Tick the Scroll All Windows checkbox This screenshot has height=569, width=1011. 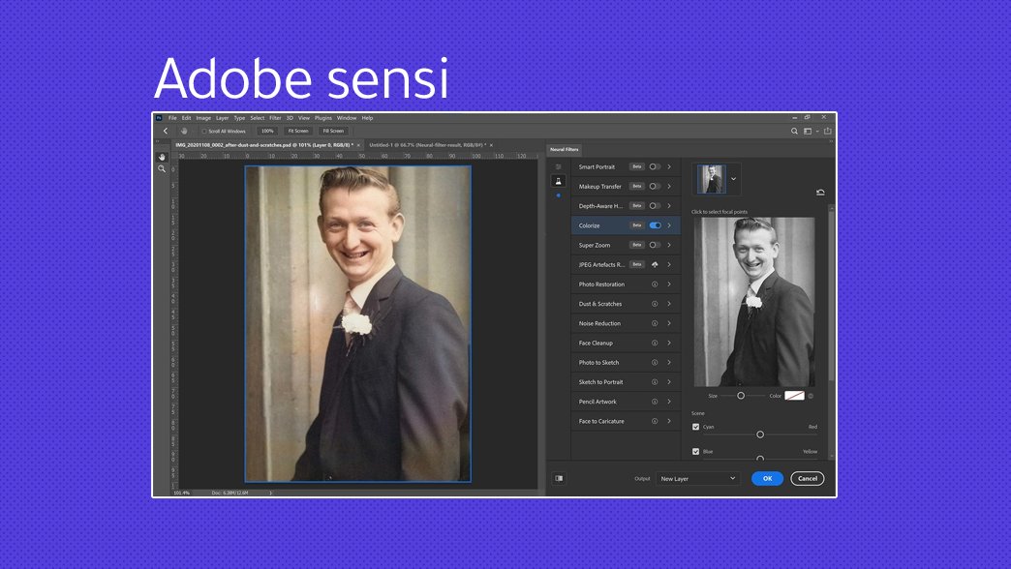[x=204, y=131]
